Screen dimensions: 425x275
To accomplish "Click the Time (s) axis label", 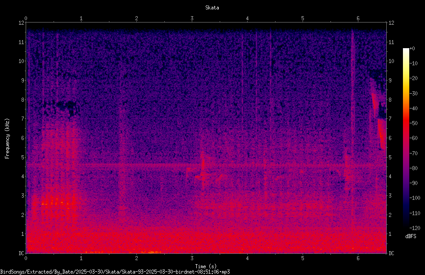I will pyautogui.click(x=206, y=266).
